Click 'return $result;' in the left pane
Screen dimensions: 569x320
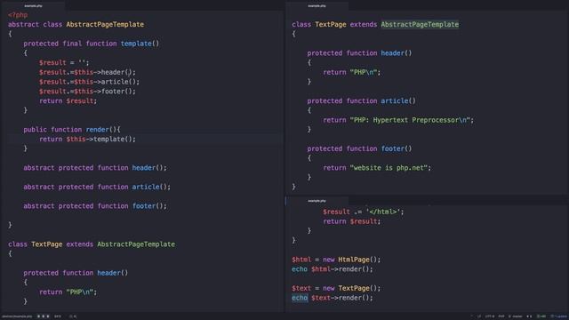pyautogui.click(x=68, y=100)
